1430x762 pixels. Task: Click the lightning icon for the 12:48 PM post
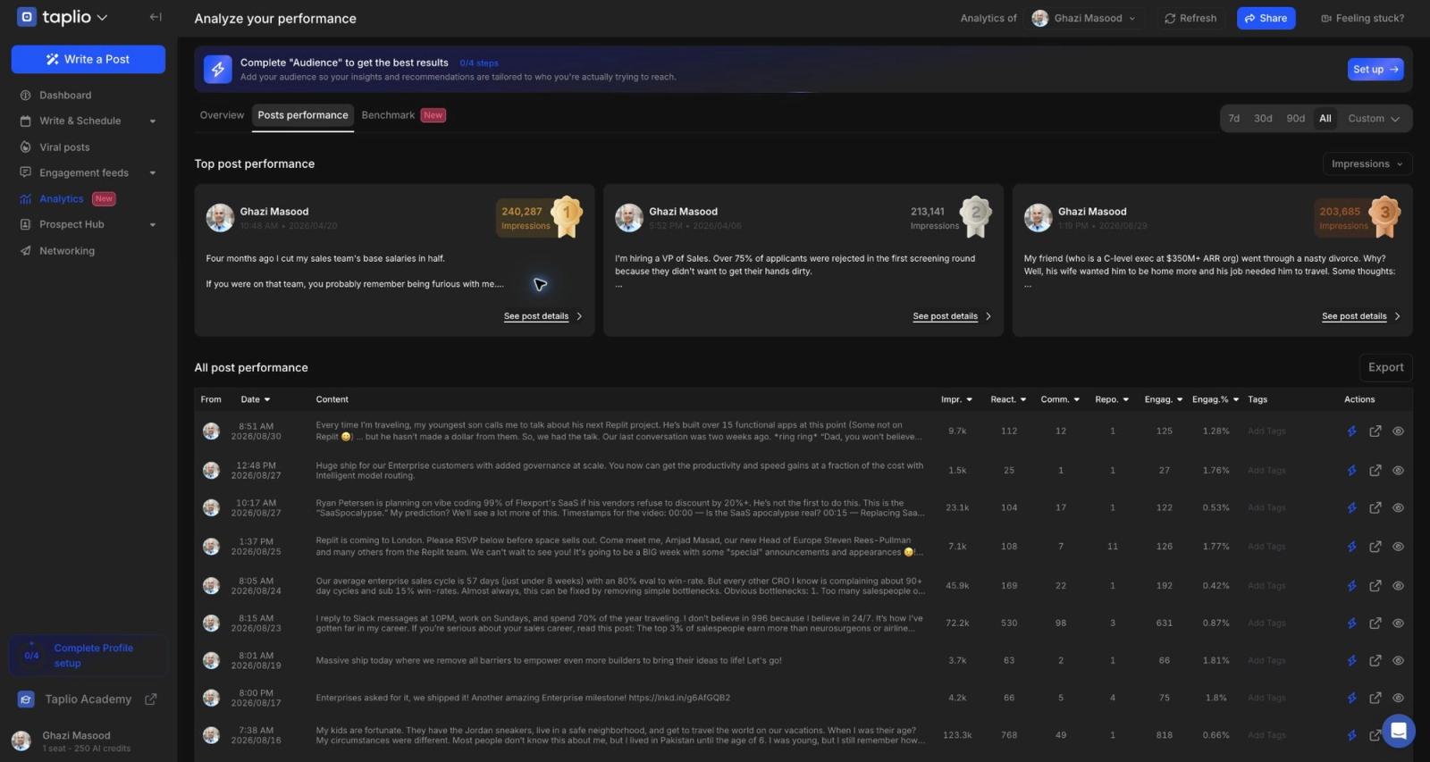coord(1351,471)
